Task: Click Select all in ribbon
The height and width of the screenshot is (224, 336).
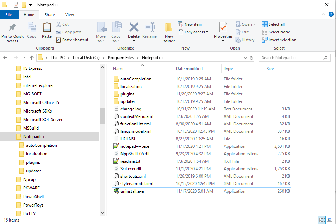Action: click(x=273, y=24)
